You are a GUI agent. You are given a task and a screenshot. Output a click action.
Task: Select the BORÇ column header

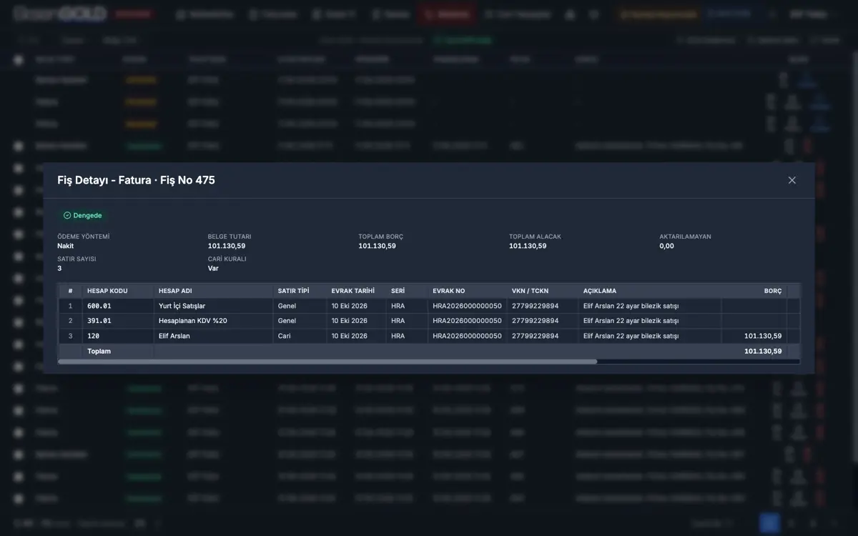(x=773, y=291)
